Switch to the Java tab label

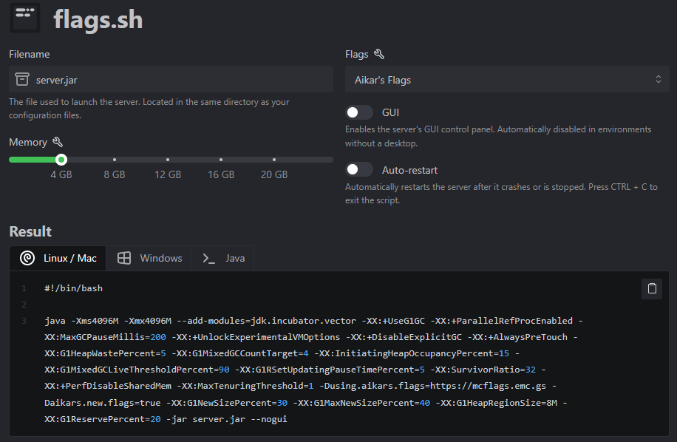[235, 258]
